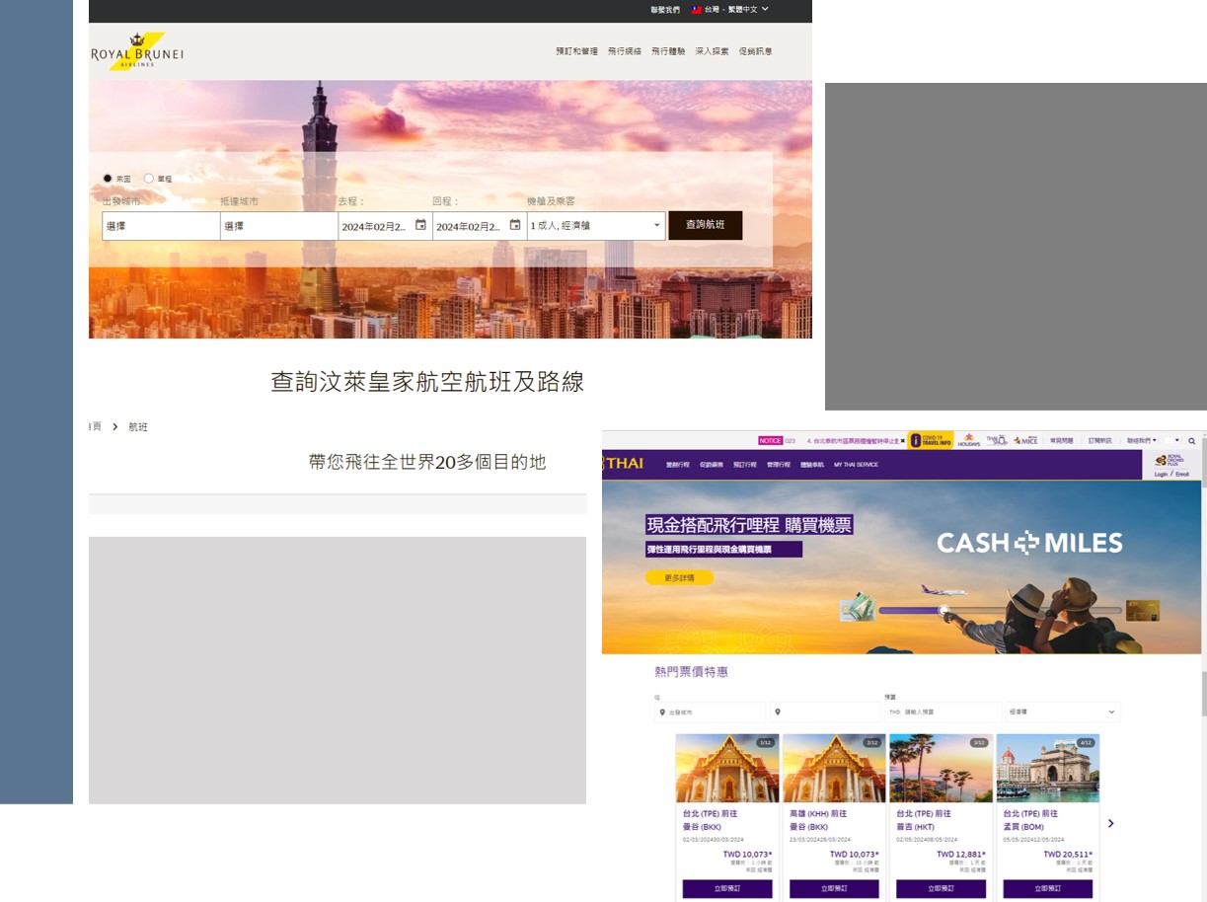Image resolution: width=1207 pixels, height=902 pixels.
Task: Click the search magnifier icon on Thai site
Action: pyautogui.click(x=1191, y=440)
